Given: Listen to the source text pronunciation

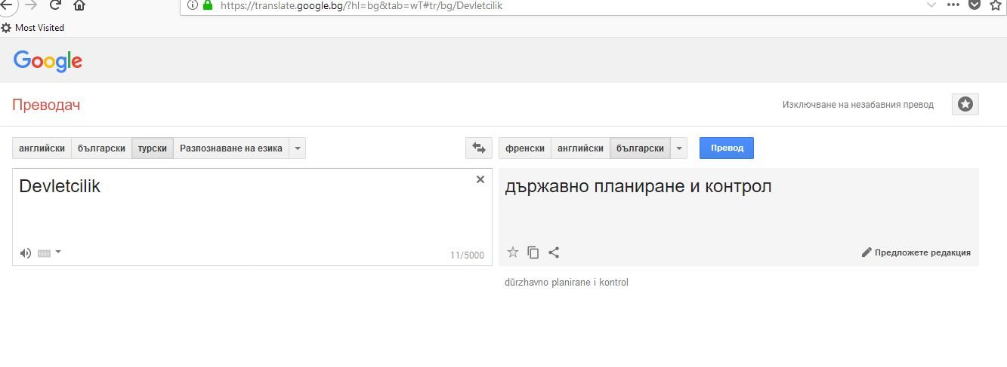Looking at the screenshot, I should point(26,253).
